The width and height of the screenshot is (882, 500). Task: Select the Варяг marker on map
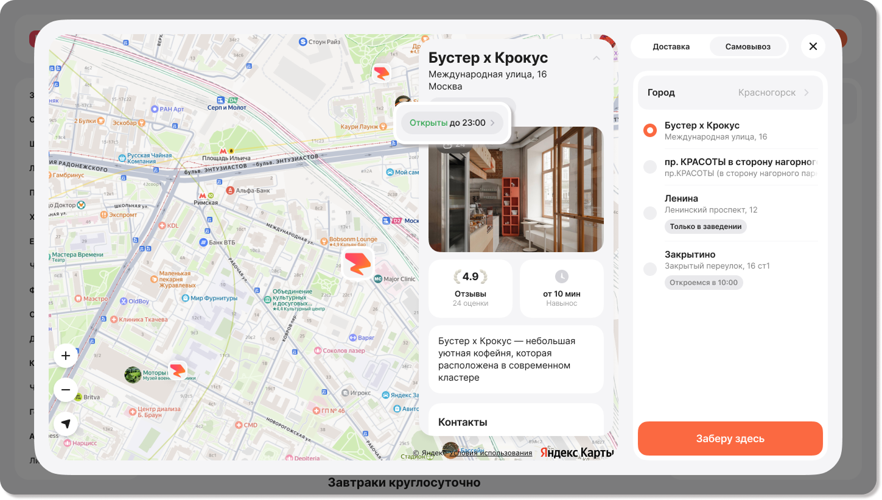point(352,337)
